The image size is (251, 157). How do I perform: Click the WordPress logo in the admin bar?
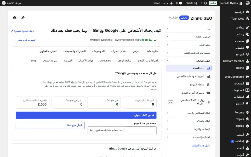pos(248,3)
